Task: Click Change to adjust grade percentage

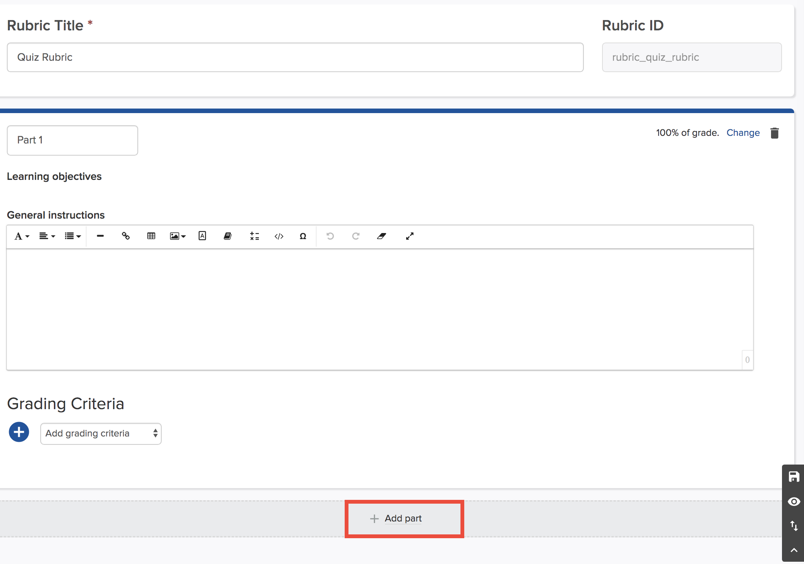Action: (743, 133)
